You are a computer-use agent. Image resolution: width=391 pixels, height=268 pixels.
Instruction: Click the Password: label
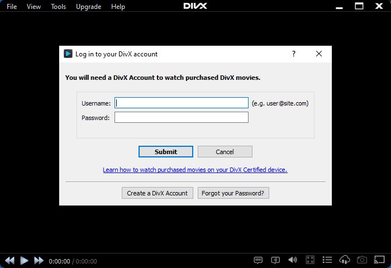(x=96, y=118)
